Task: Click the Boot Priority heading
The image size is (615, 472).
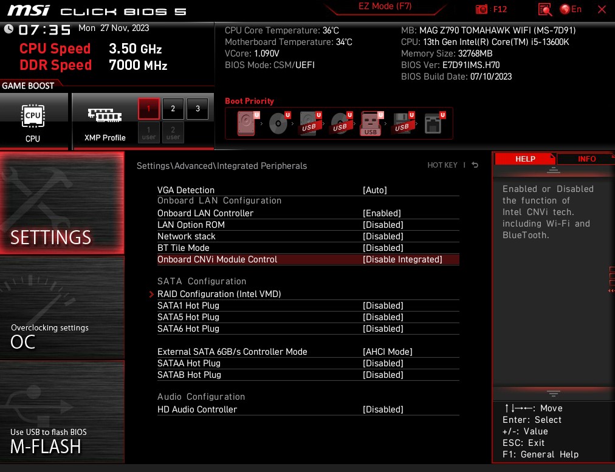Action: tap(249, 101)
